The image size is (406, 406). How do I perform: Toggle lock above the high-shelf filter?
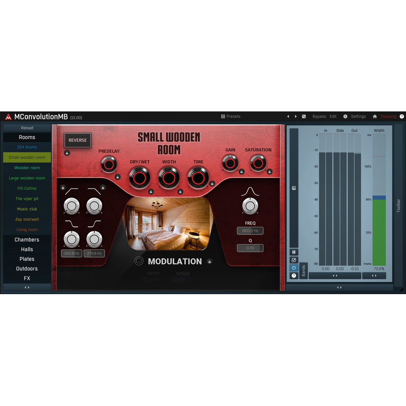[103, 188]
